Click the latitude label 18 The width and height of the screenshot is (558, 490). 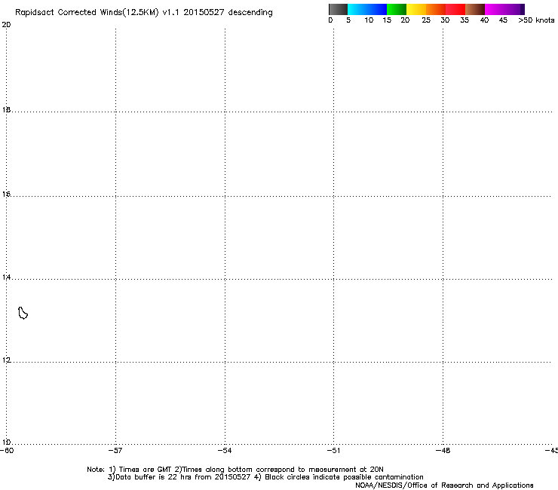pyautogui.click(x=6, y=109)
